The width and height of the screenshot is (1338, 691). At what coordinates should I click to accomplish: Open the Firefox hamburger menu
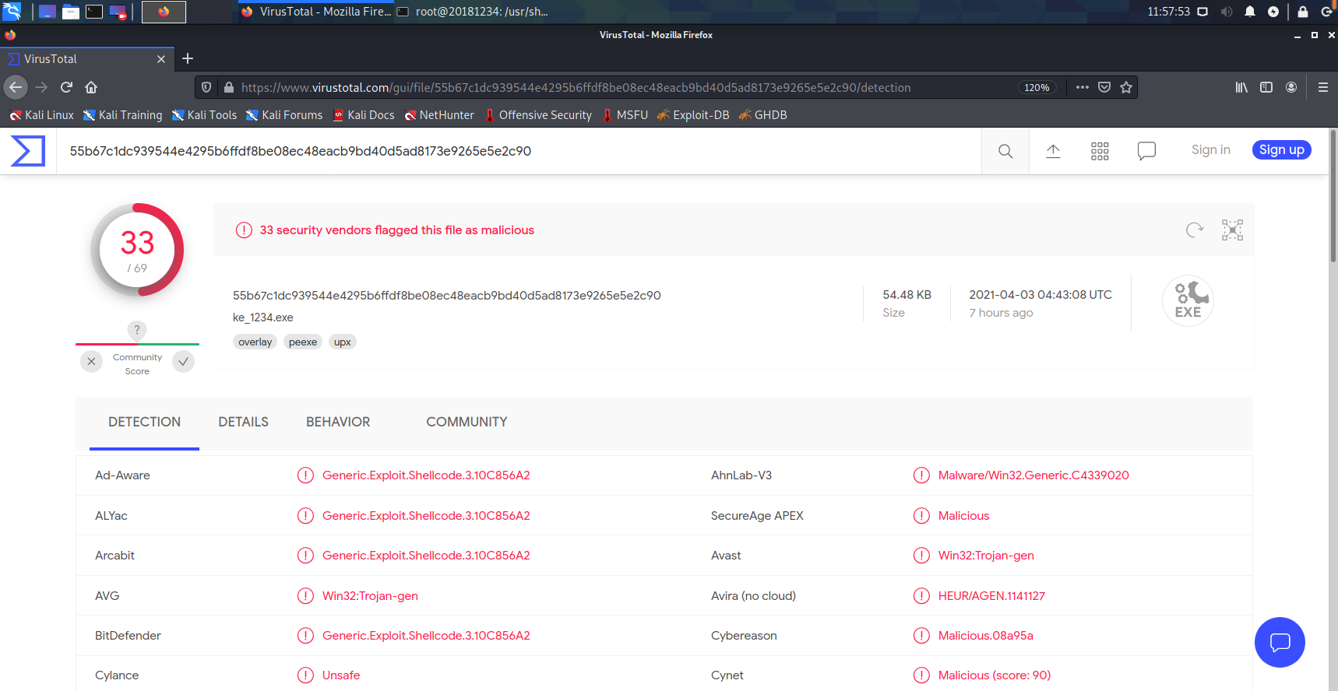1323,87
